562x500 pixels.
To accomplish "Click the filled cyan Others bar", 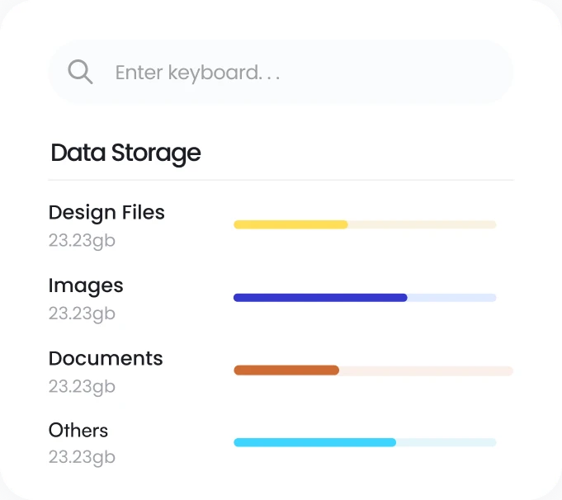I will pyautogui.click(x=314, y=442).
